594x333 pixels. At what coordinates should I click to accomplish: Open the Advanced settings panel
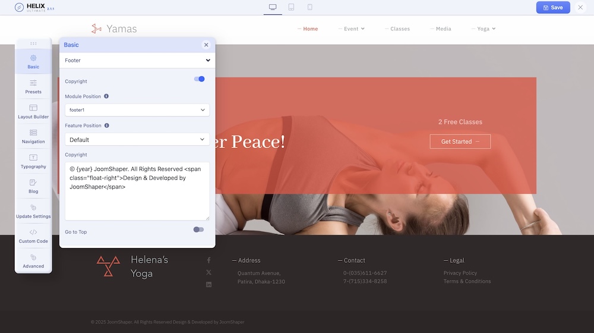33,261
